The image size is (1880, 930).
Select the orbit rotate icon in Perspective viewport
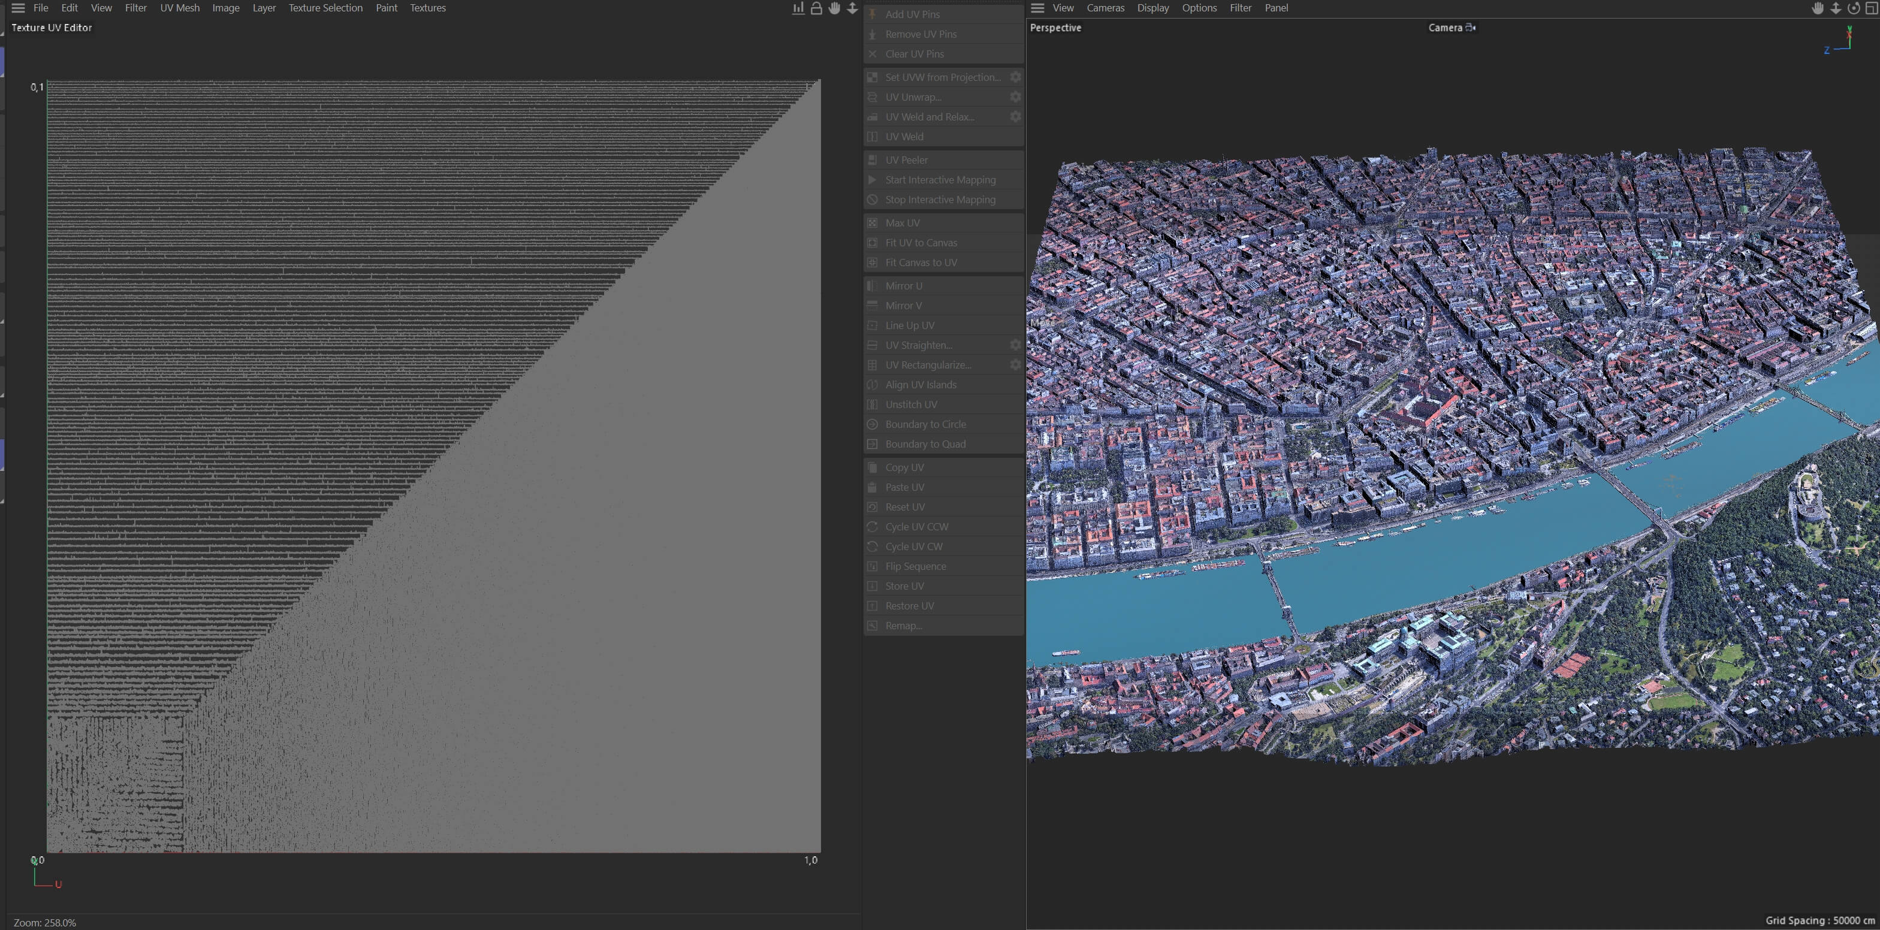point(1854,8)
